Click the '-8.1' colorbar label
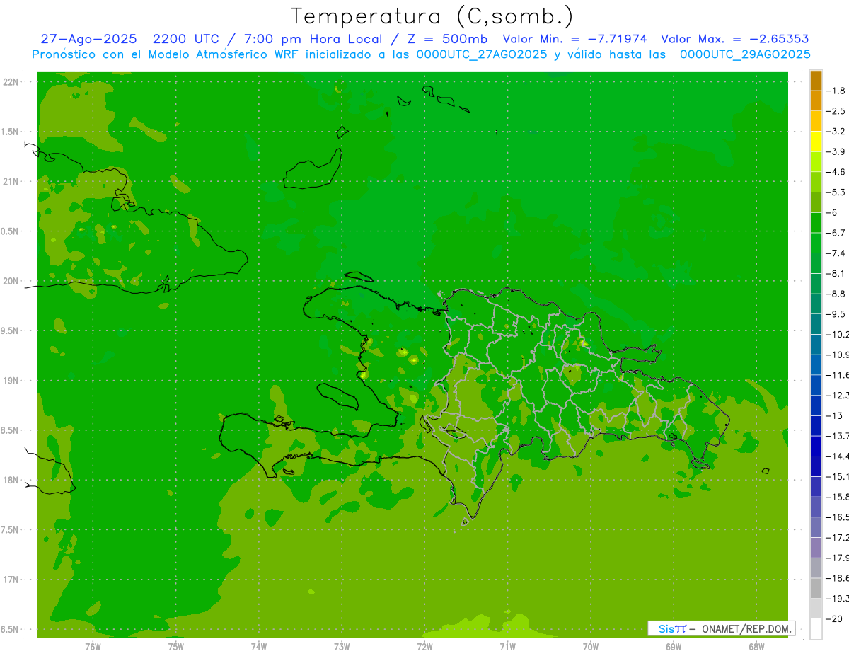 (x=836, y=273)
